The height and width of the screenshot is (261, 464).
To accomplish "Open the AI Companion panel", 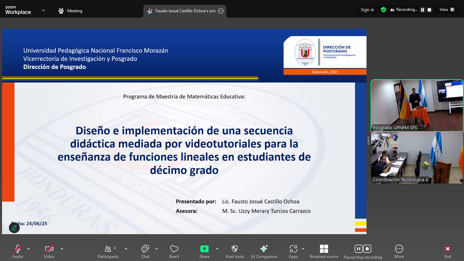I will click(x=264, y=251).
